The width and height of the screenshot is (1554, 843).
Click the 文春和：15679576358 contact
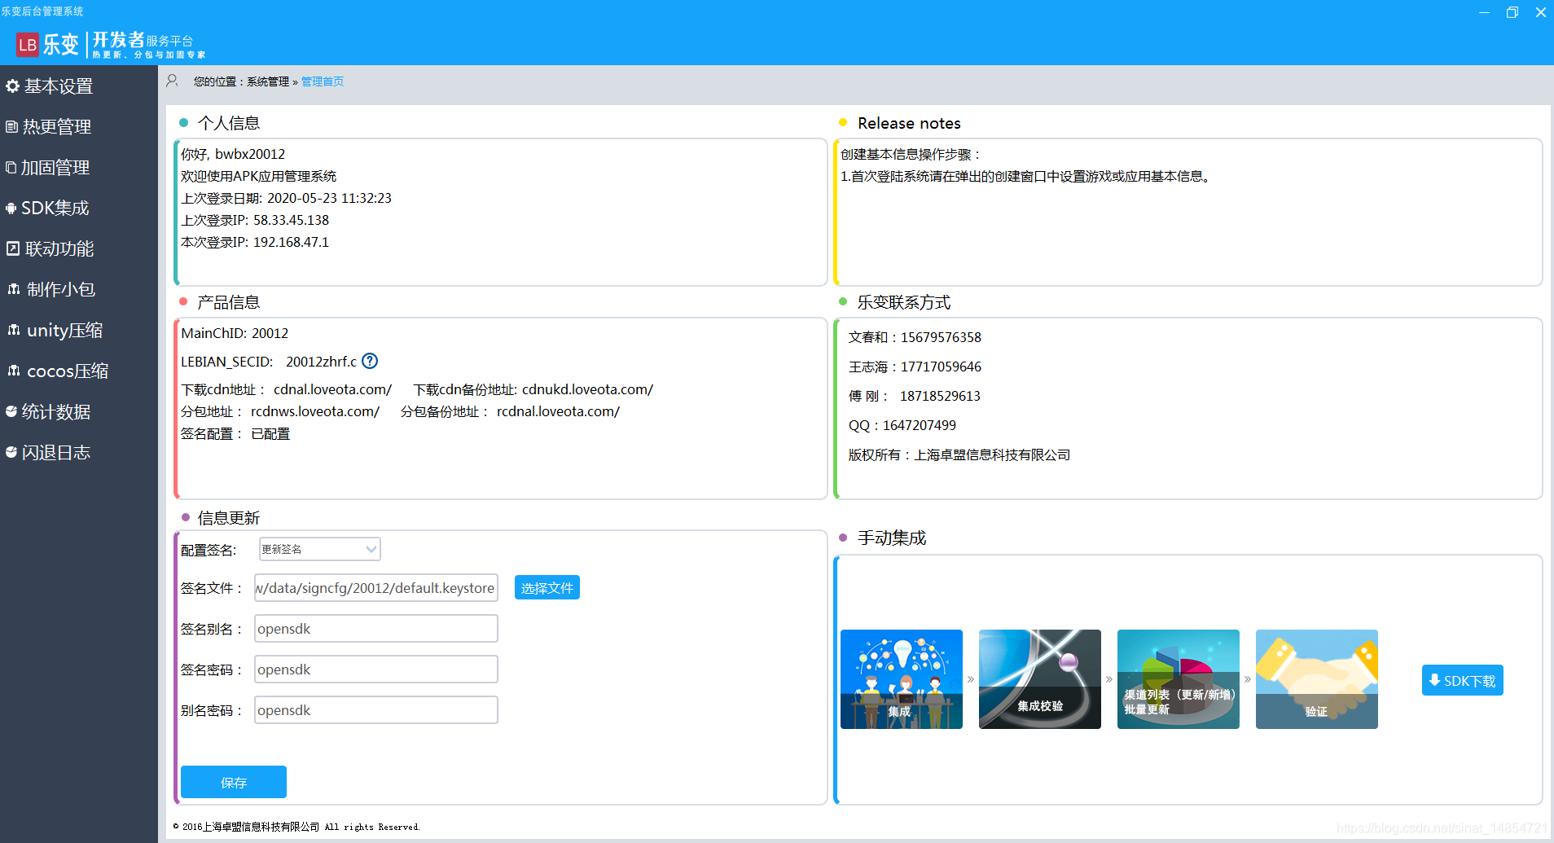click(915, 337)
